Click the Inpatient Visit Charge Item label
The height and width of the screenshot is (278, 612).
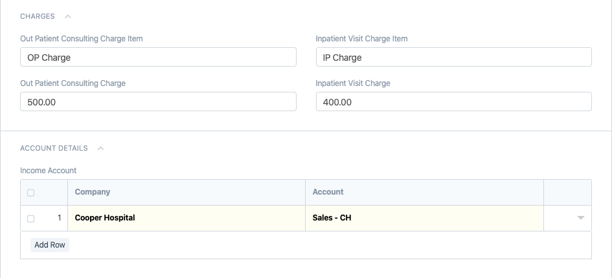pos(361,39)
